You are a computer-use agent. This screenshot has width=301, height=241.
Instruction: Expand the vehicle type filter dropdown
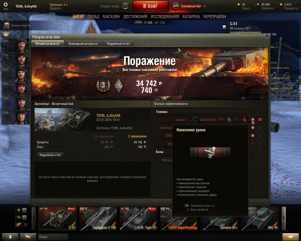[21, 217]
